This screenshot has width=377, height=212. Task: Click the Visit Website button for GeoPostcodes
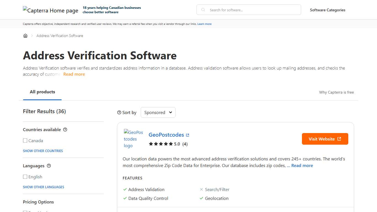coord(325,139)
